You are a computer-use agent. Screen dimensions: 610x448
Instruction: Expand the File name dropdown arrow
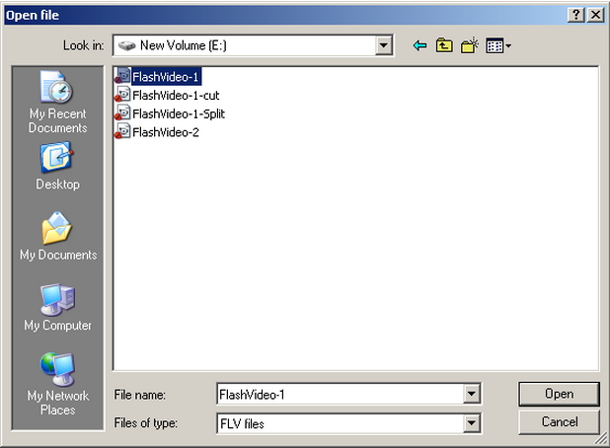pyautogui.click(x=472, y=395)
